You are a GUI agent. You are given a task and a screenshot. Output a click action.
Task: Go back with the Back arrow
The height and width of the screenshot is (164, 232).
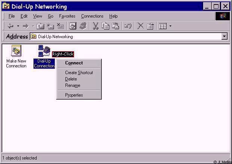pos(10,26)
